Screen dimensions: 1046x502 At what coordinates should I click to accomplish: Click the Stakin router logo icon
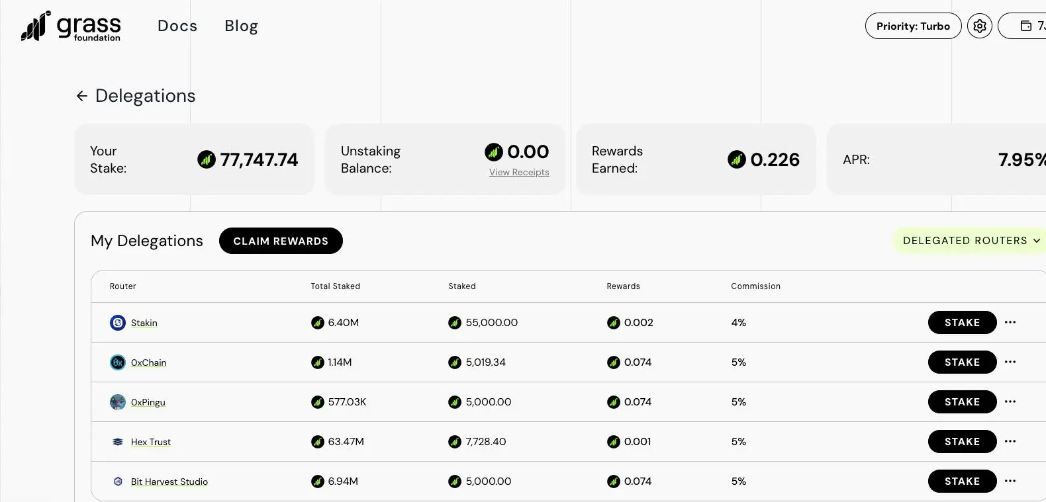tap(118, 323)
